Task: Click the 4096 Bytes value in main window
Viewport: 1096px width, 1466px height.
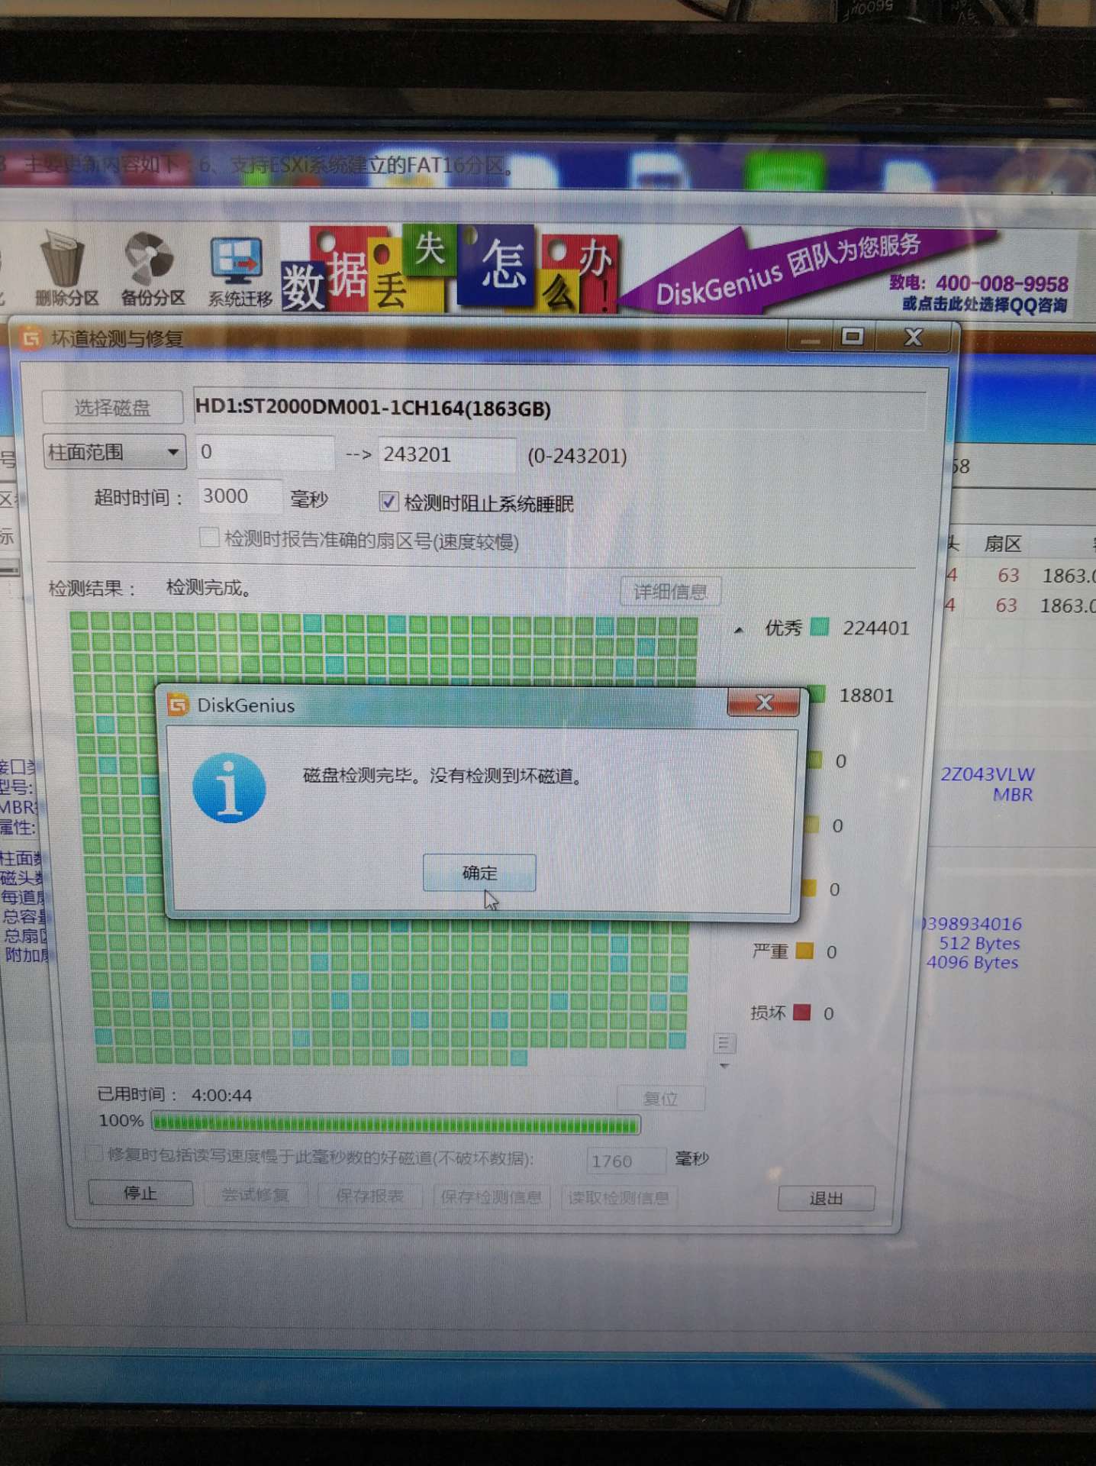Action: tap(972, 962)
